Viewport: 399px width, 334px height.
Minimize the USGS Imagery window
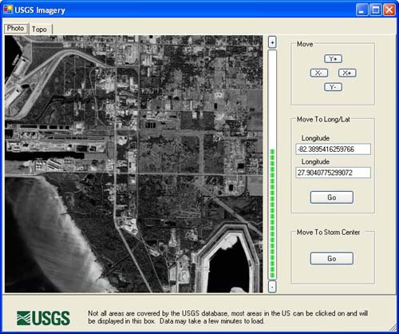point(361,10)
